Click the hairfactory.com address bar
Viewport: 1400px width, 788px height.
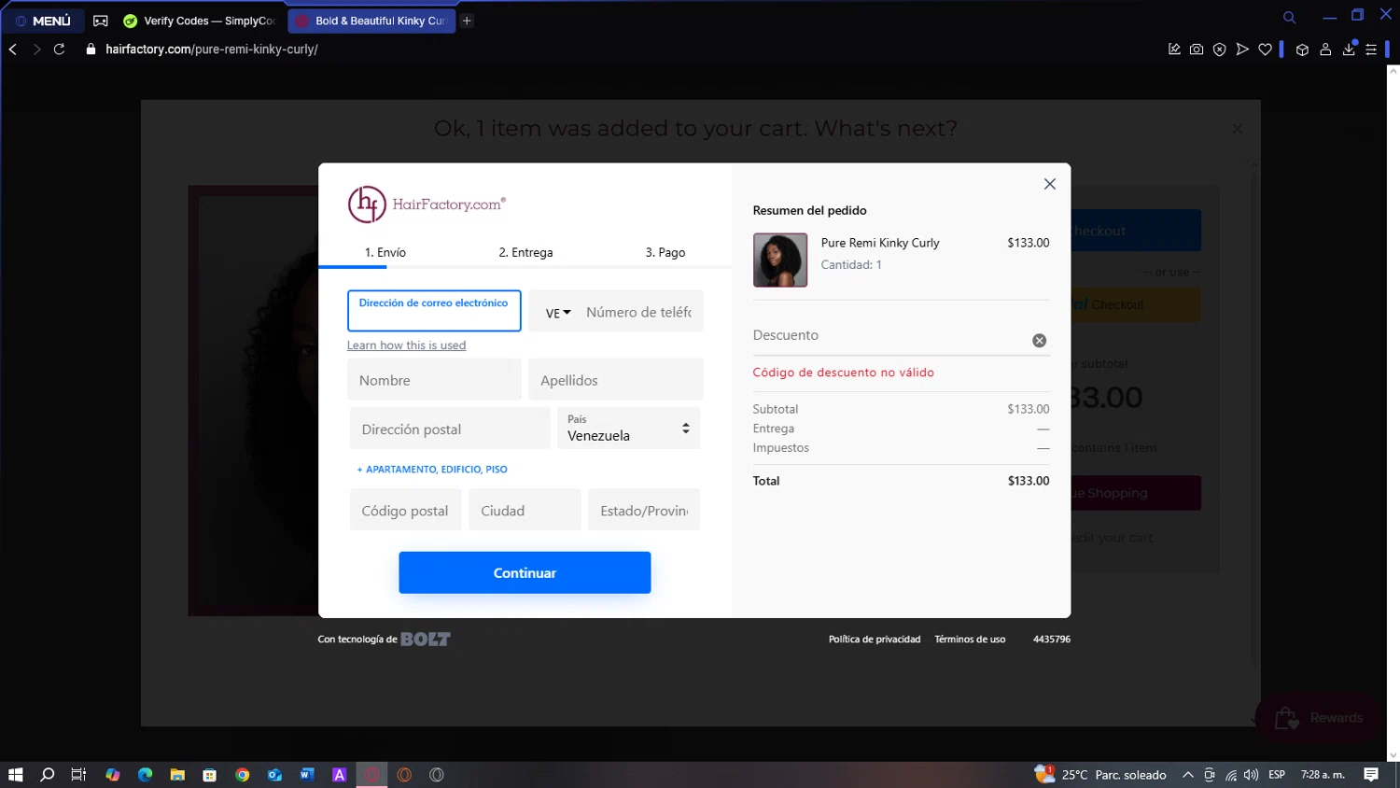pos(211,49)
